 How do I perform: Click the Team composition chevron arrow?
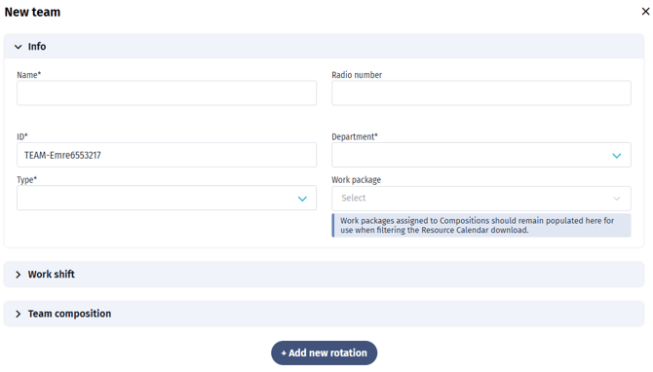tap(18, 314)
